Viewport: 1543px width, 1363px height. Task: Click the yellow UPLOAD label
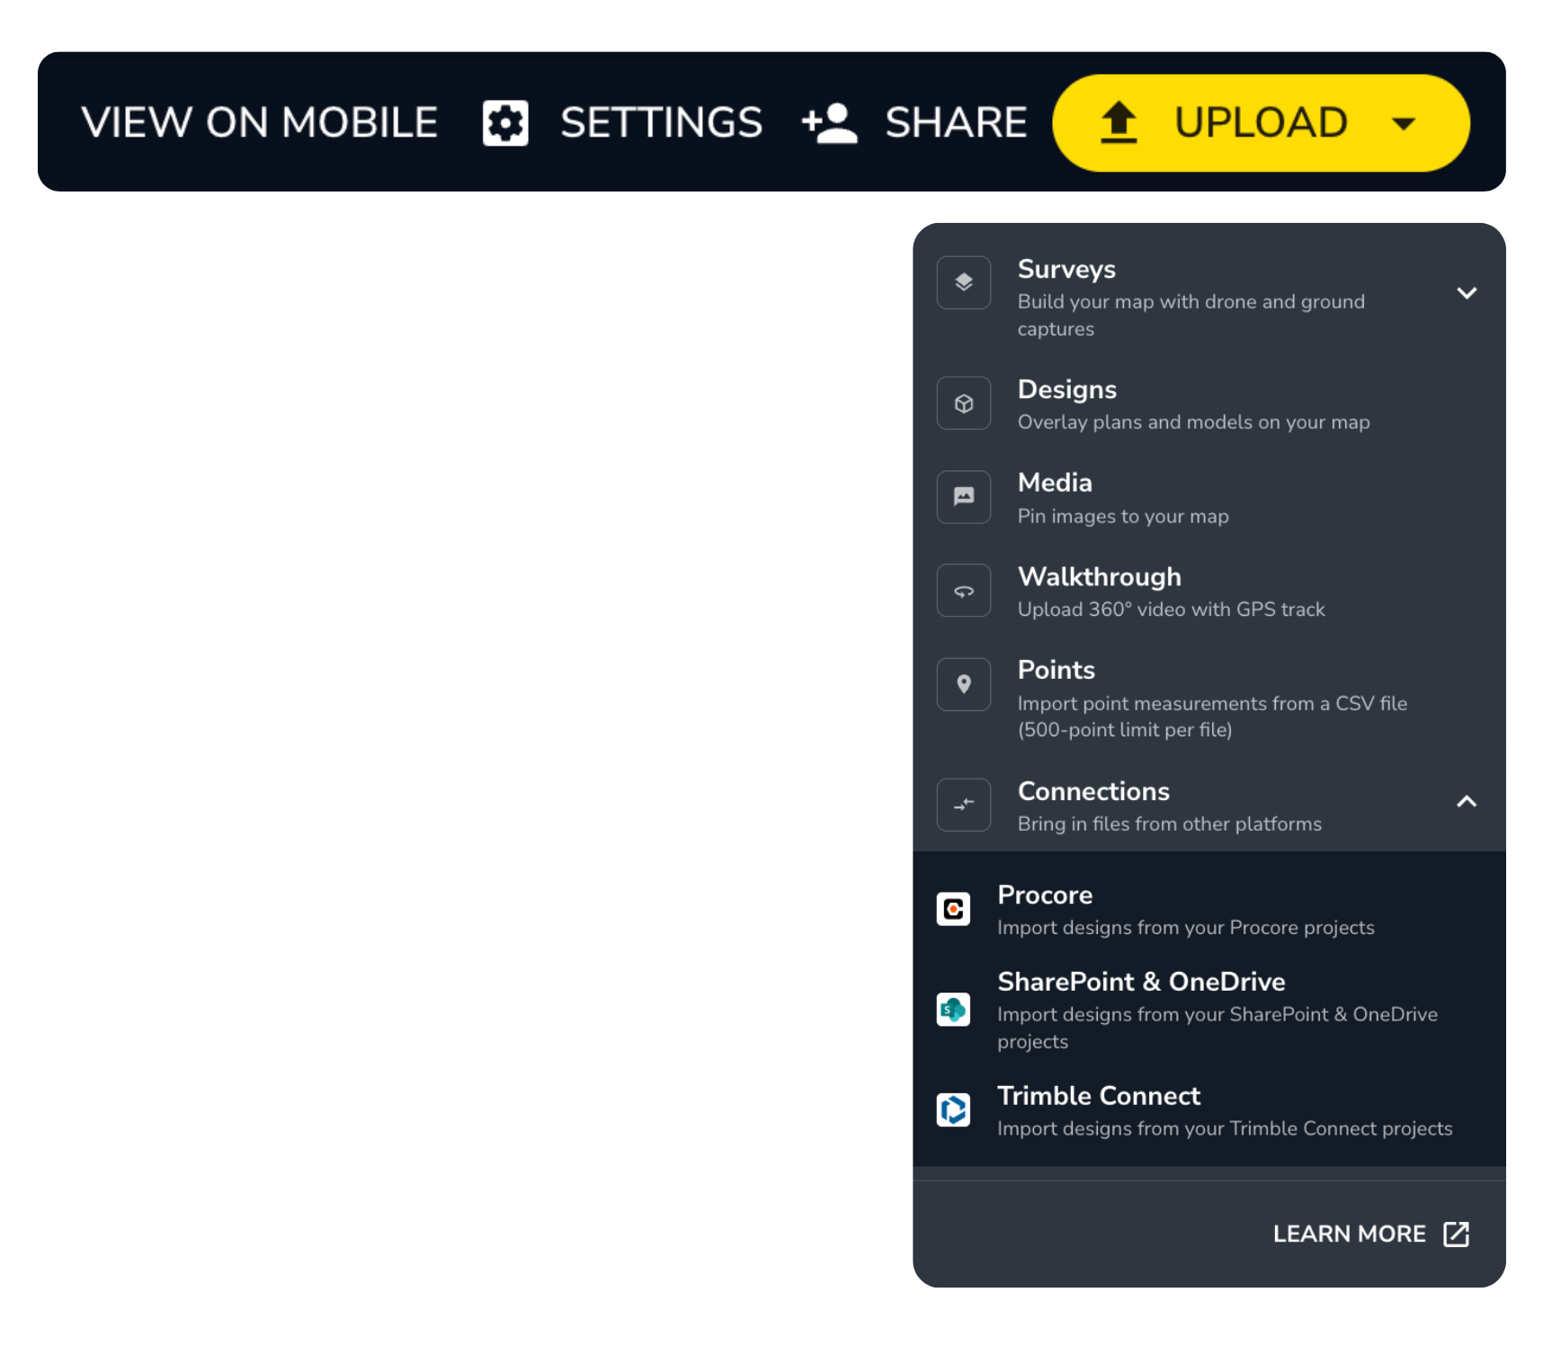pyautogui.click(x=1261, y=122)
